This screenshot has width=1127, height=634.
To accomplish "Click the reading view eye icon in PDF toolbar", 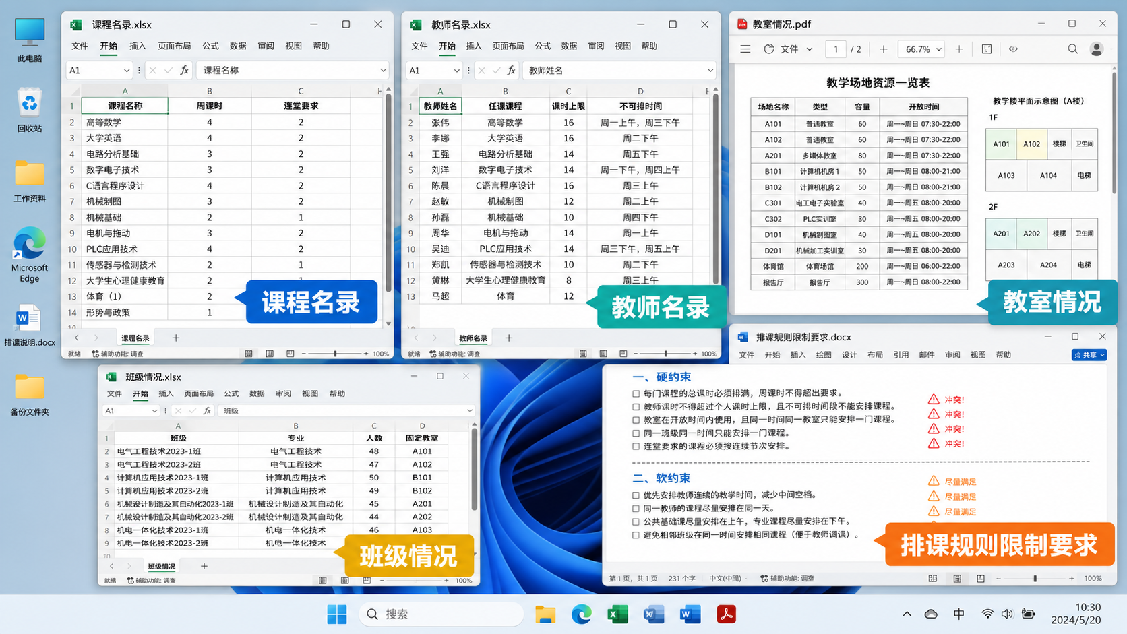I will tap(1013, 49).
